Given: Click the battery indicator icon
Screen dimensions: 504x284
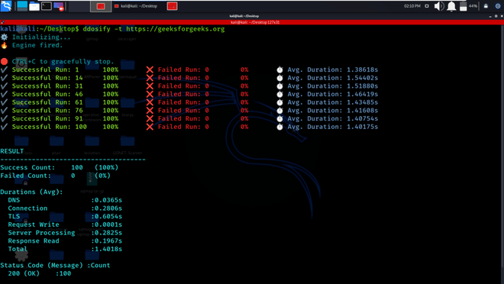Looking at the screenshot, I should tap(464, 6).
